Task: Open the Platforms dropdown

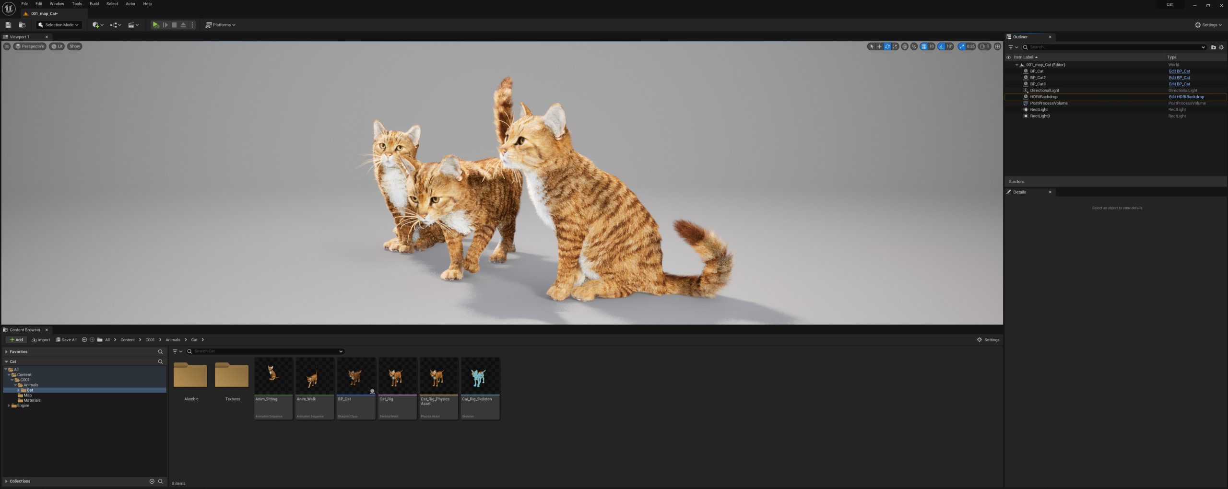Action: click(x=221, y=25)
